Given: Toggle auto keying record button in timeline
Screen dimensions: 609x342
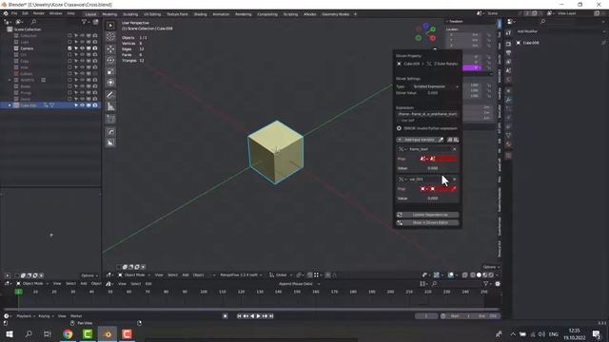Looking at the screenshot, I should (x=226, y=316).
